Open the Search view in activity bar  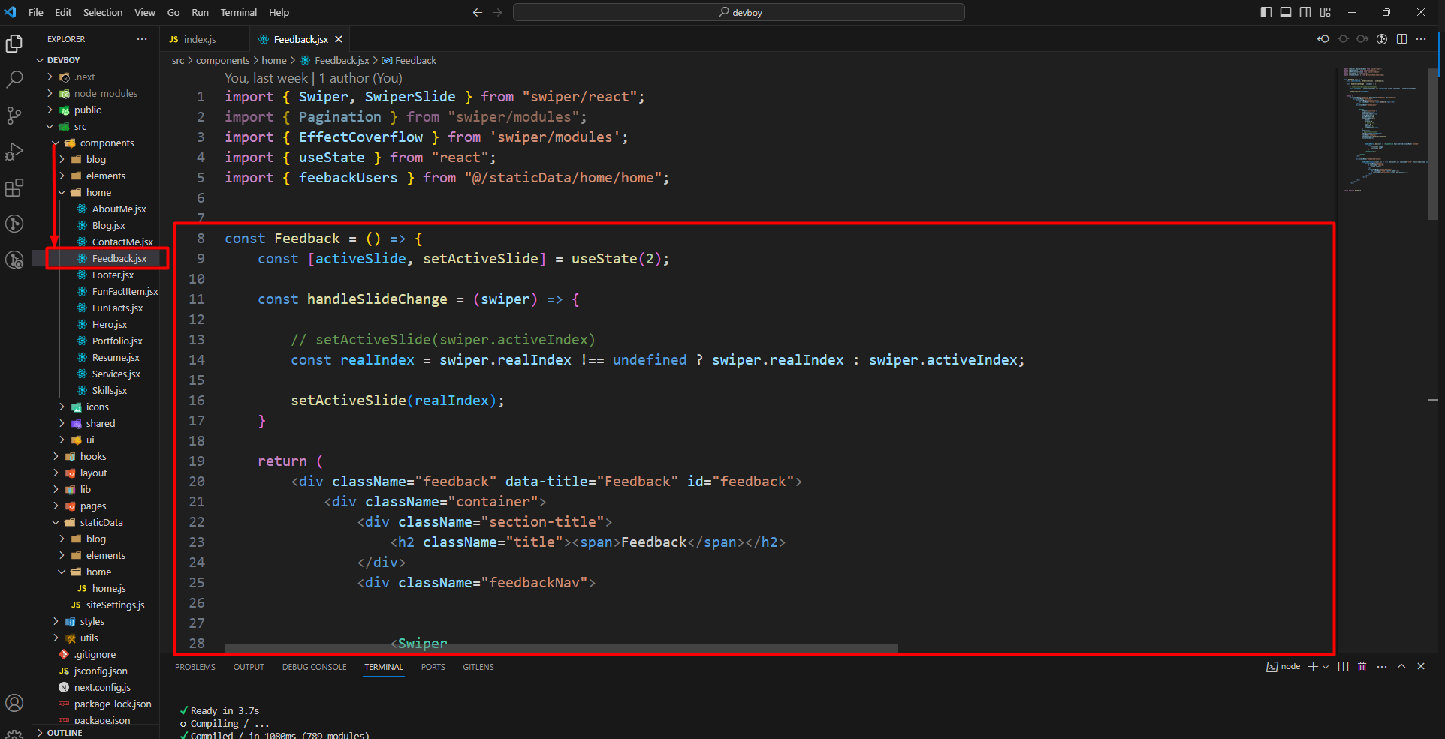(14, 79)
